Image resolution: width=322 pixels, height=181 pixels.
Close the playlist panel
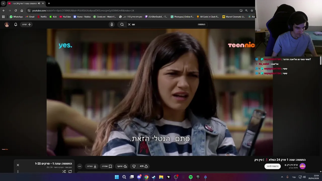click(18, 165)
